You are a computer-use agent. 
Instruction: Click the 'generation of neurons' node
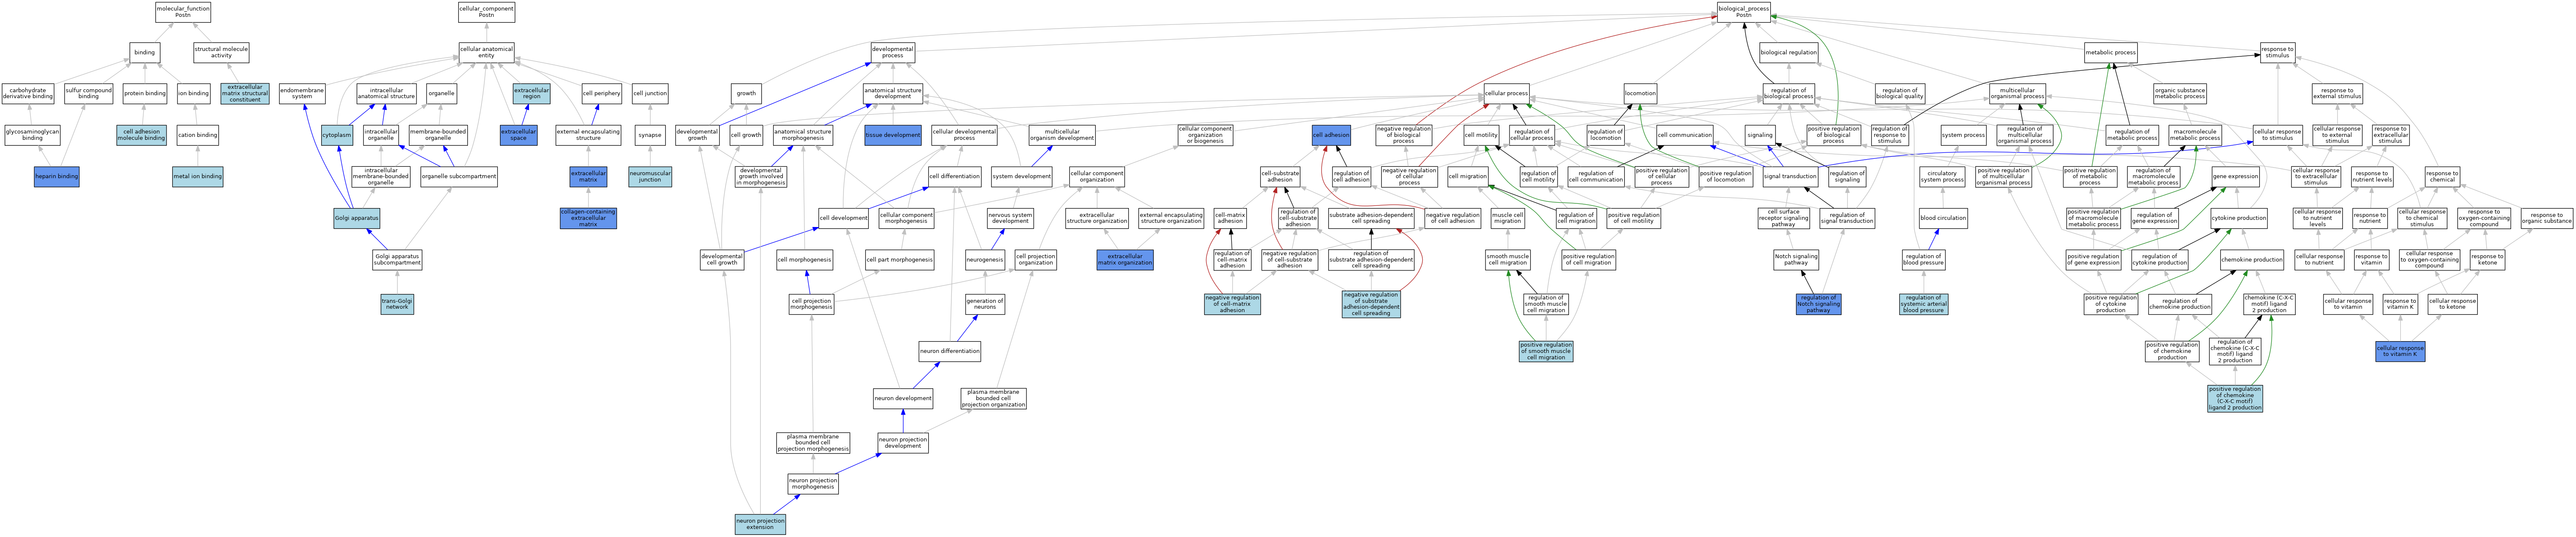tap(985, 304)
